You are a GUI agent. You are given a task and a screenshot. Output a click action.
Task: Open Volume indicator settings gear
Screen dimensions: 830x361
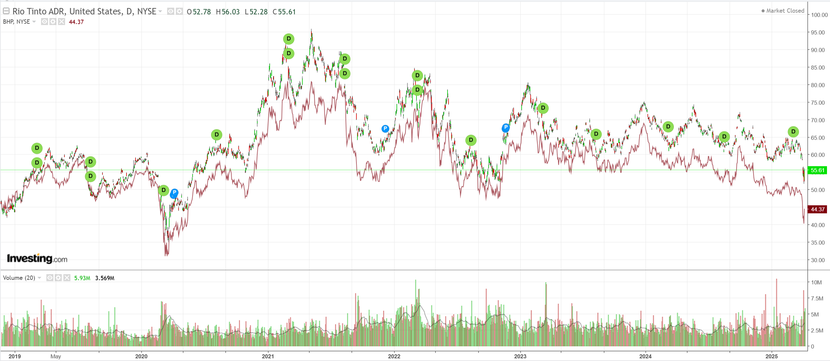pyautogui.click(x=58, y=278)
